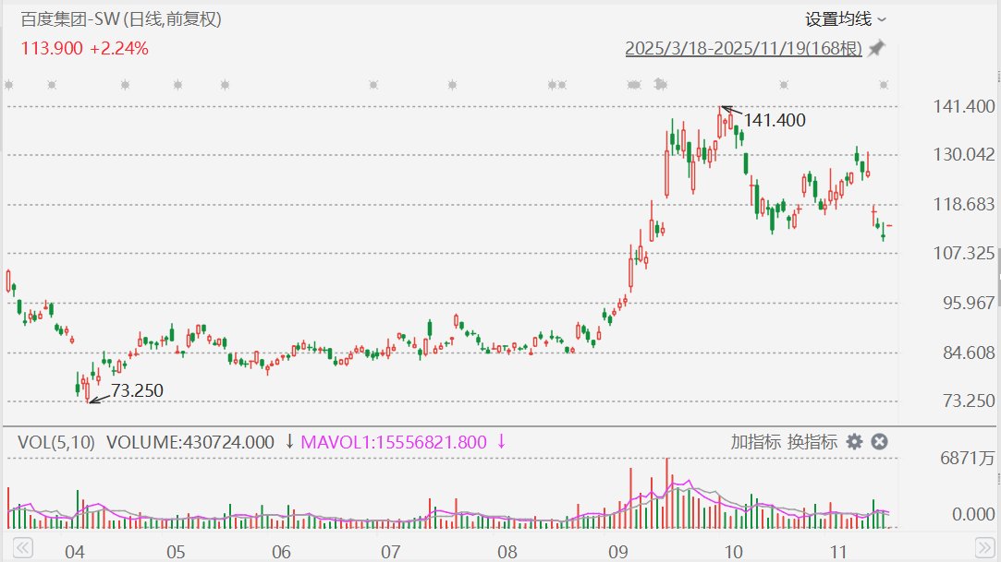This screenshot has width=1001, height=562.
Task: Click the 换指标 switch indicator button
Action: pyautogui.click(x=812, y=442)
